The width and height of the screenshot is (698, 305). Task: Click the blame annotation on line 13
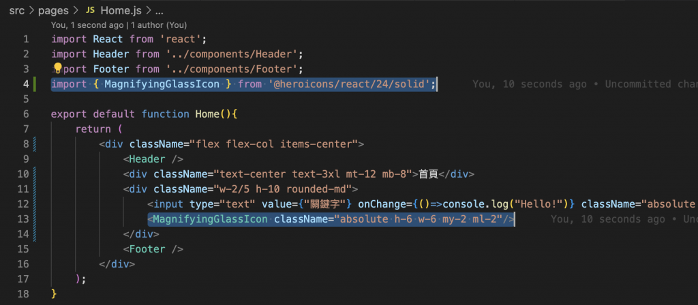[x=624, y=219]
